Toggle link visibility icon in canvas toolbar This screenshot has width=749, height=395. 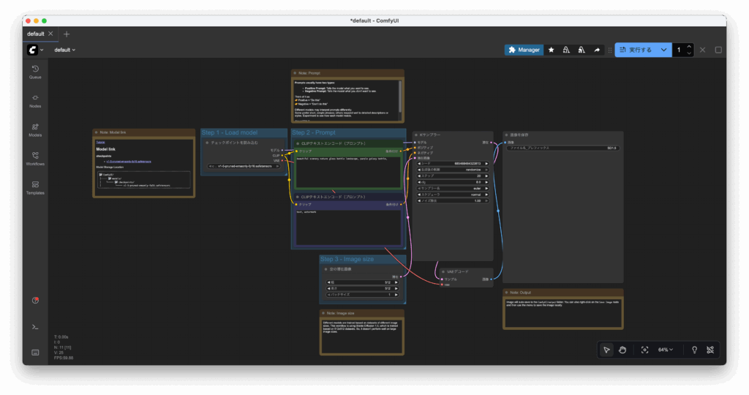(710, 350)
